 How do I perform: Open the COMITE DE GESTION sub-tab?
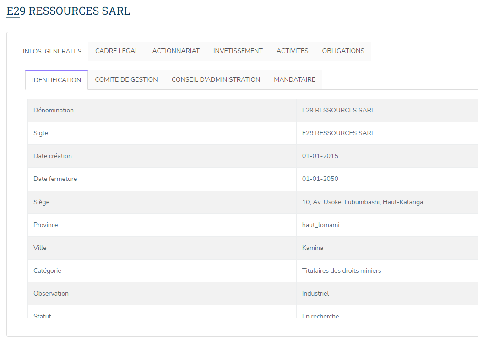coord(126,79)
